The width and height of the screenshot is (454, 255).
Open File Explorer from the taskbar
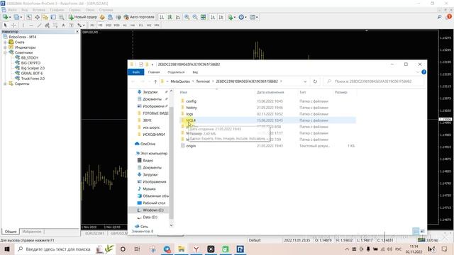coord(182,249)
